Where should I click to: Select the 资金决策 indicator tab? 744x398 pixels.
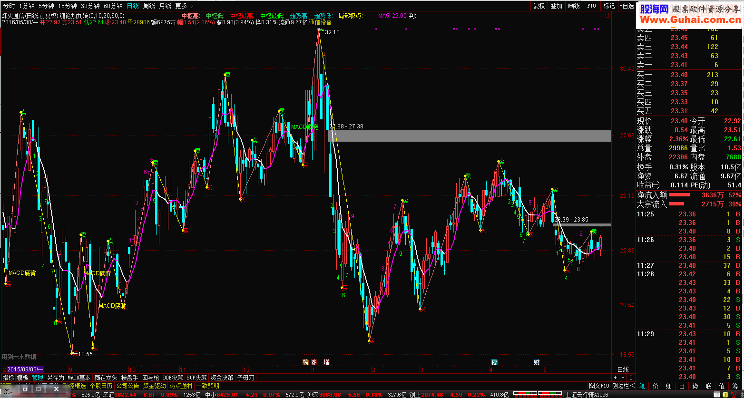(x=222, y=378)
